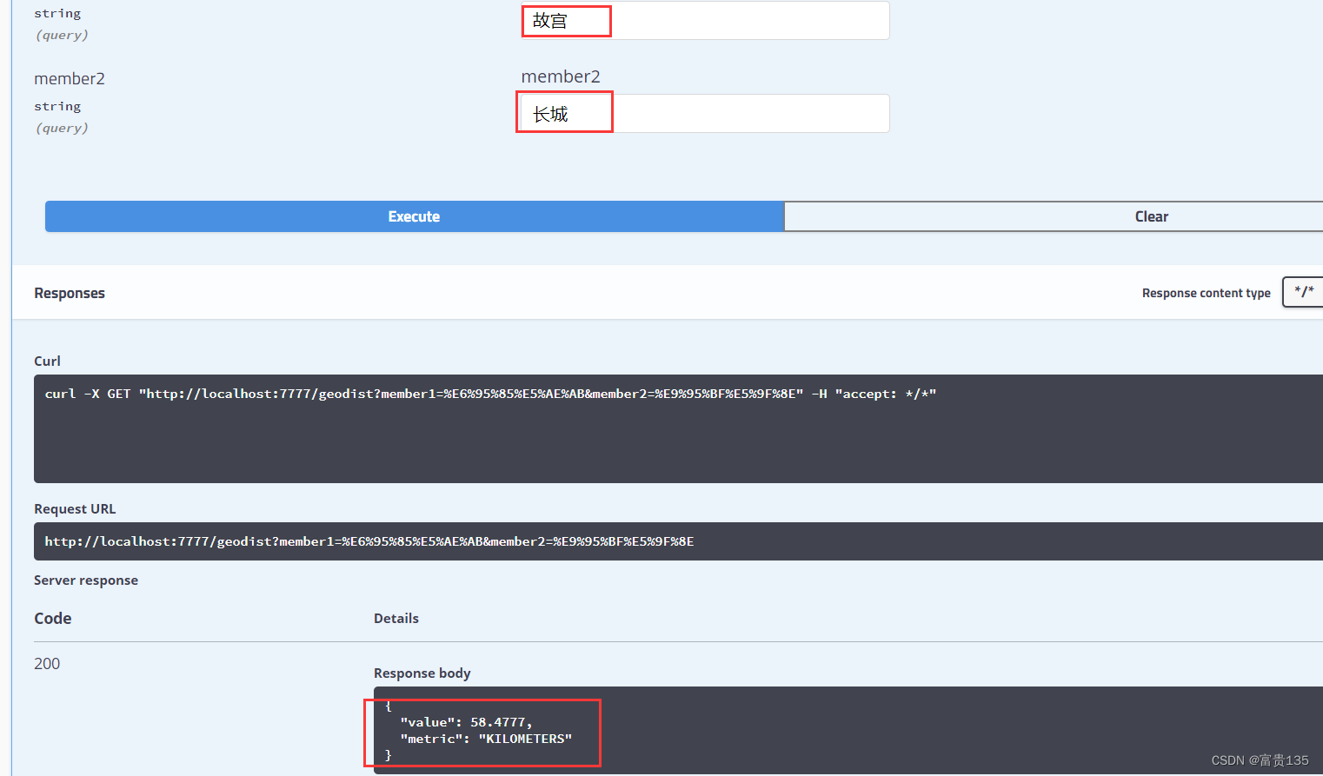This screenshot has height=776, width=1323.
Task: Click the 200 response code
Action: click(x=47, y=664)
